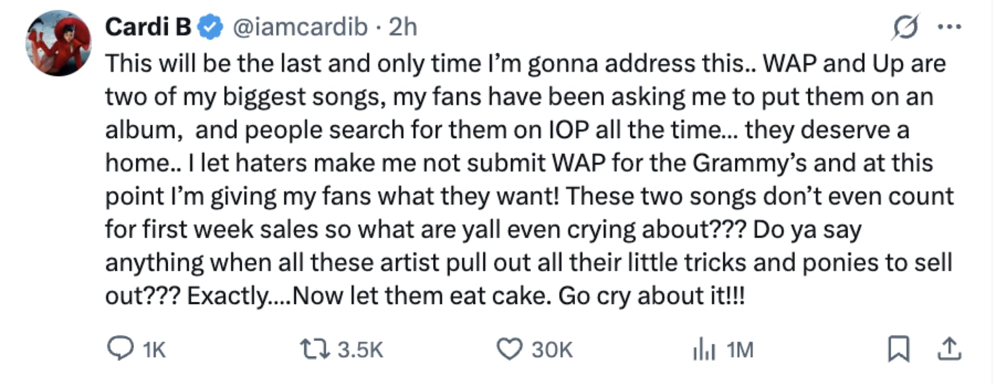Click the blue verified badge
Viewport: 996px width, 385px height.
[210, 27]
